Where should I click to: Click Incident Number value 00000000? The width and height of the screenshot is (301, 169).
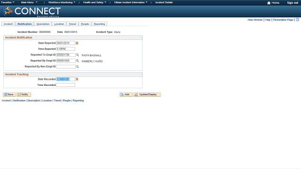[45, 32]
